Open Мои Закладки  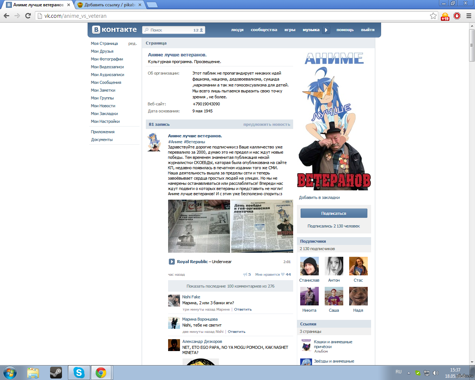[104, 114]
